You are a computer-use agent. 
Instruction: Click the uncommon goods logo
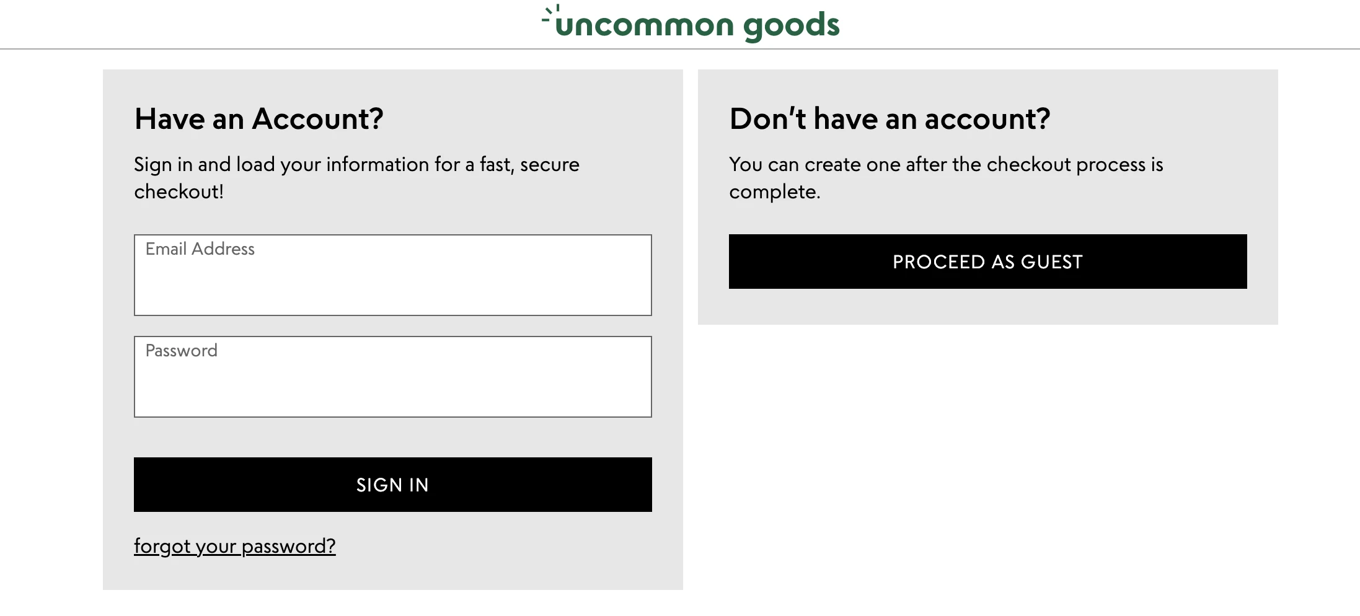coord(691,25)
